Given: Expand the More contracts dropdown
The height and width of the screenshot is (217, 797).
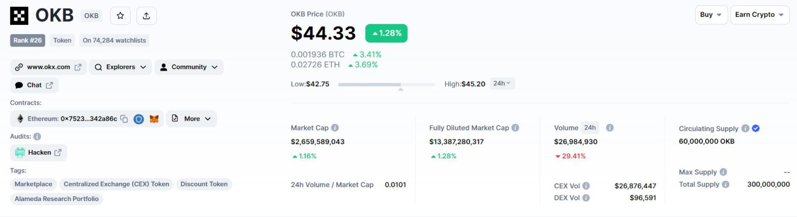Looking at the screenshot, I should [191, 119].
